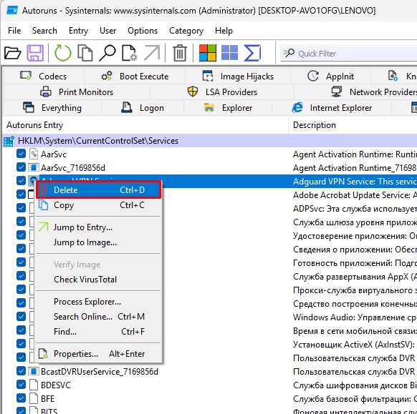Switch to the Internet Explorer tab
Viewport: 417px width, 414px height.
tap(332, 108)
